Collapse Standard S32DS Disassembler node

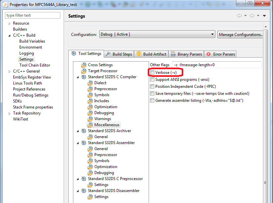78,191
